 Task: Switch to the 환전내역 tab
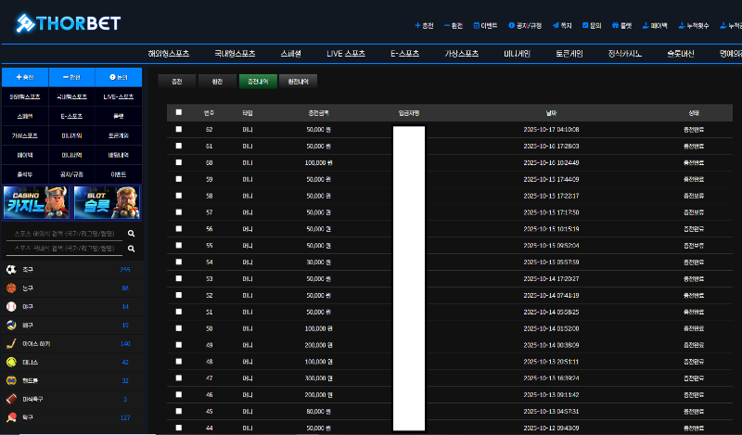[x=298, y=82]
